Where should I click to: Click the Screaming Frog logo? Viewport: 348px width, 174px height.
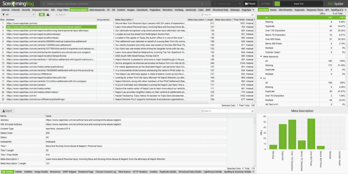pyautogui.click(x=18, y=3)
